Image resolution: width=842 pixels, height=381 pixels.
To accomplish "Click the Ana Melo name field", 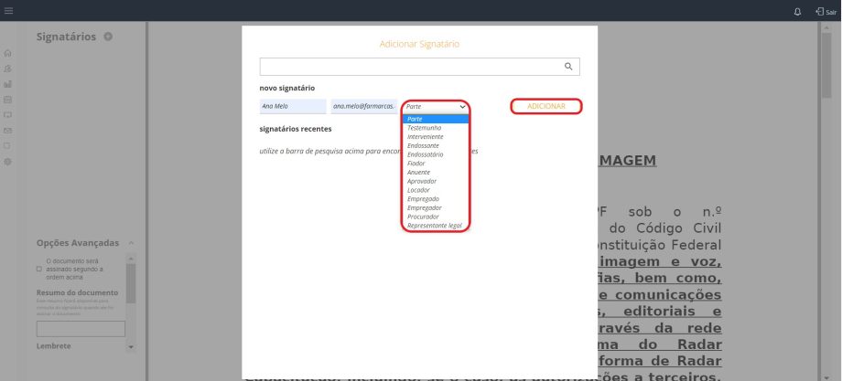I will 292,107.
